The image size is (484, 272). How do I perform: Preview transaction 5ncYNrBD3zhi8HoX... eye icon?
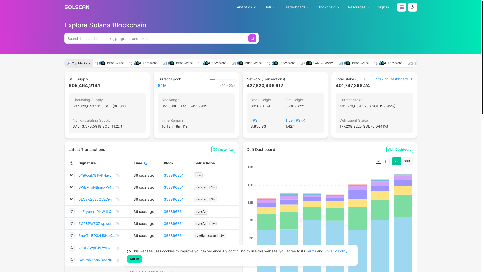(72, 235)
